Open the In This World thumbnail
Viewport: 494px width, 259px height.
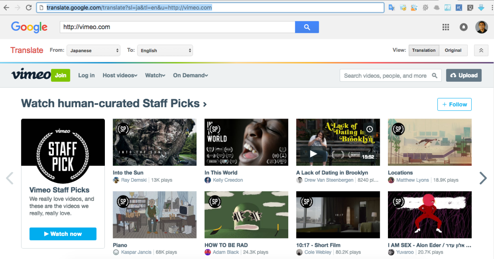246,142
